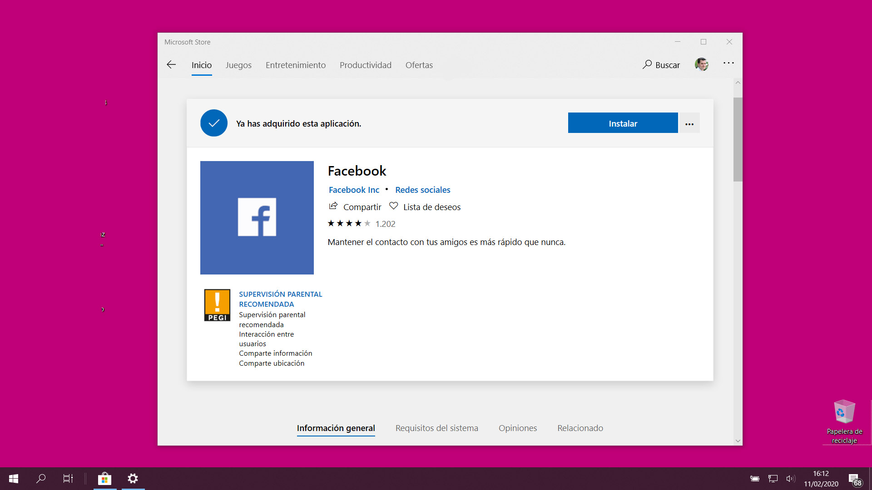This screenshot has width=872, height=490.
Task: Maximize the Microsoft Store window
Action: 704,42
